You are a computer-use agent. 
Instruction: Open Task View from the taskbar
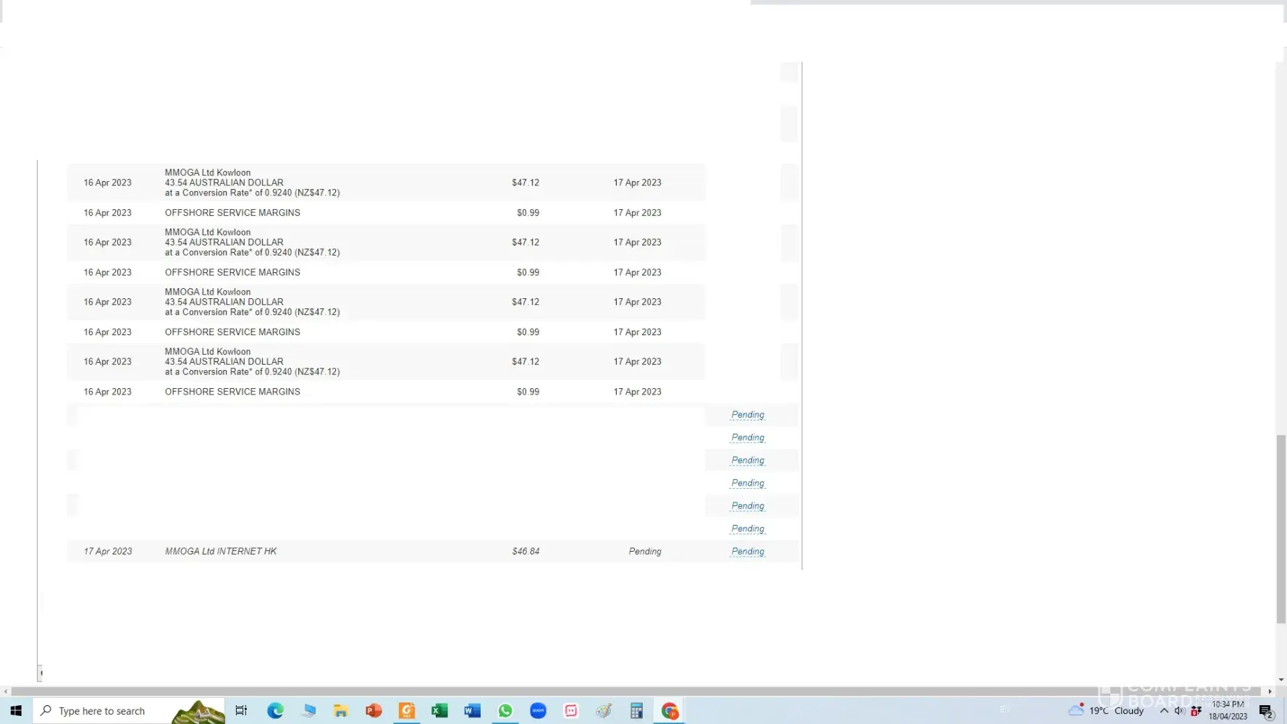[x=241, y=711]
